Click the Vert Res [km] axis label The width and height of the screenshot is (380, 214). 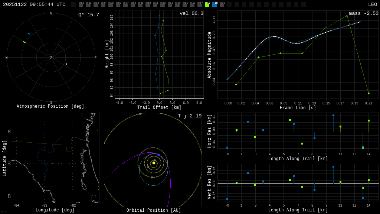pos(209,182)
